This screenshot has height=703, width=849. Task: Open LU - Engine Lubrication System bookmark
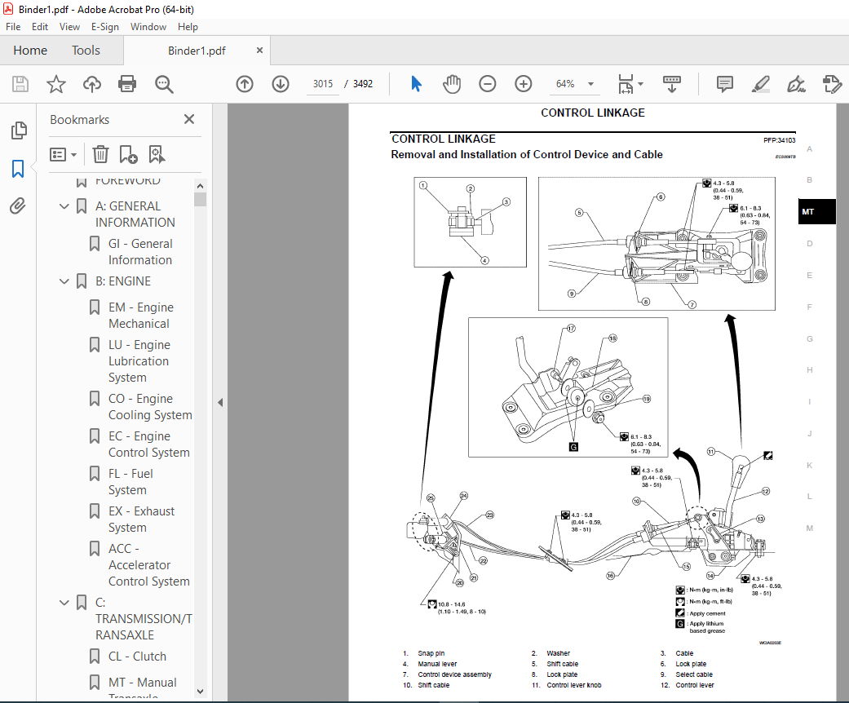[139, 361]
